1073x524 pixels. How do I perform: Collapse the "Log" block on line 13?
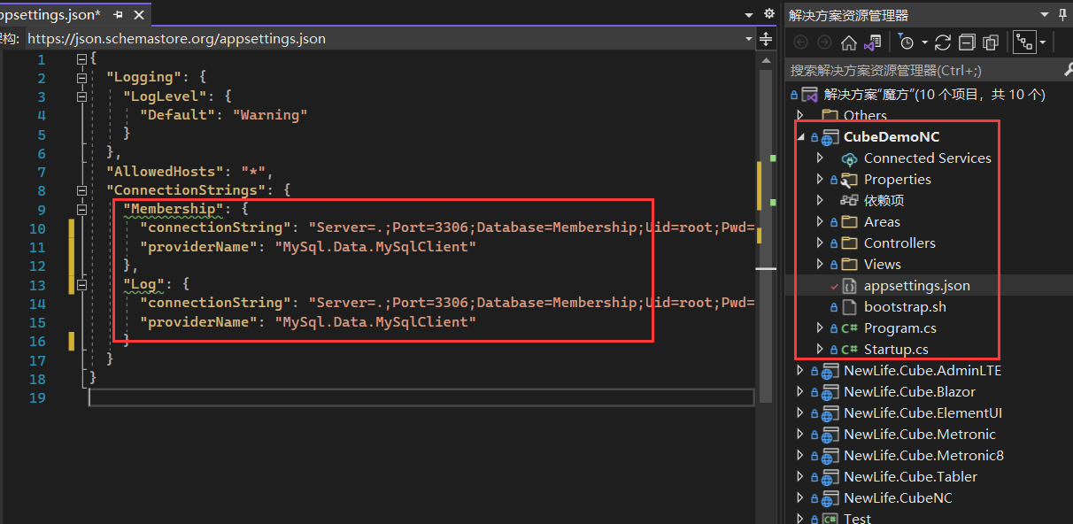(82, 285)
